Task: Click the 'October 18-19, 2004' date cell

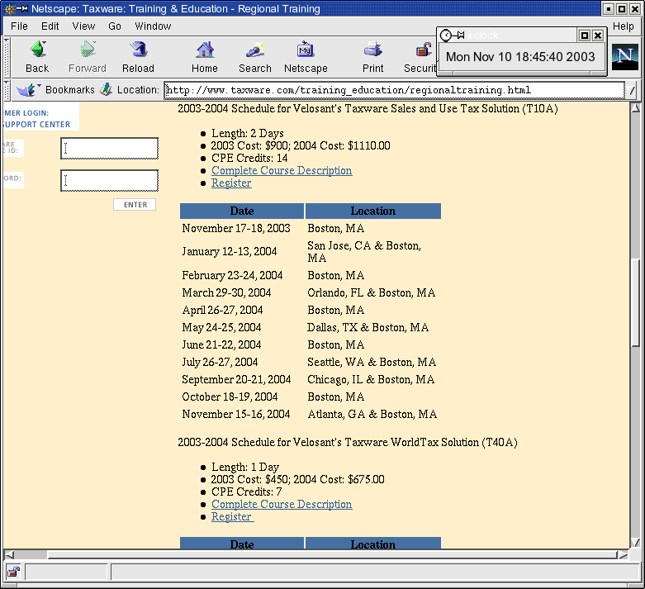Action: 230,397
